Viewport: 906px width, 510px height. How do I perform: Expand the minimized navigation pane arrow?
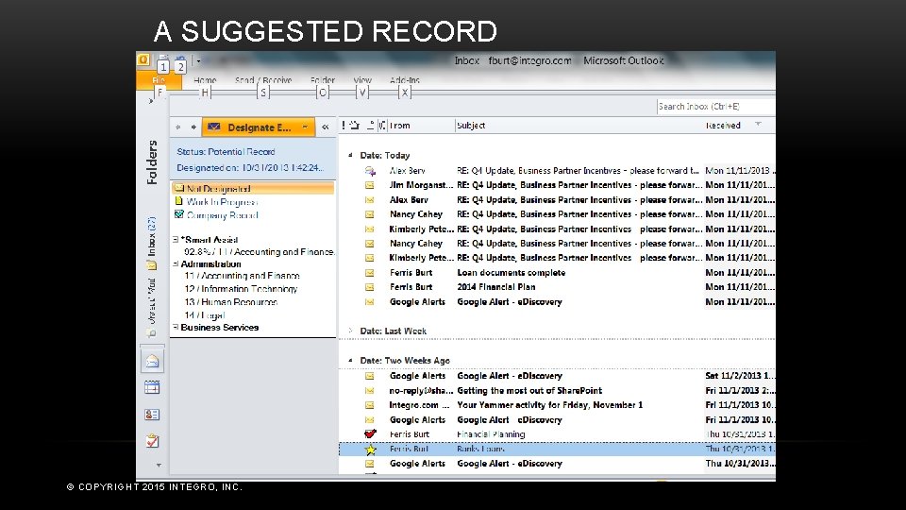[151, 101]
